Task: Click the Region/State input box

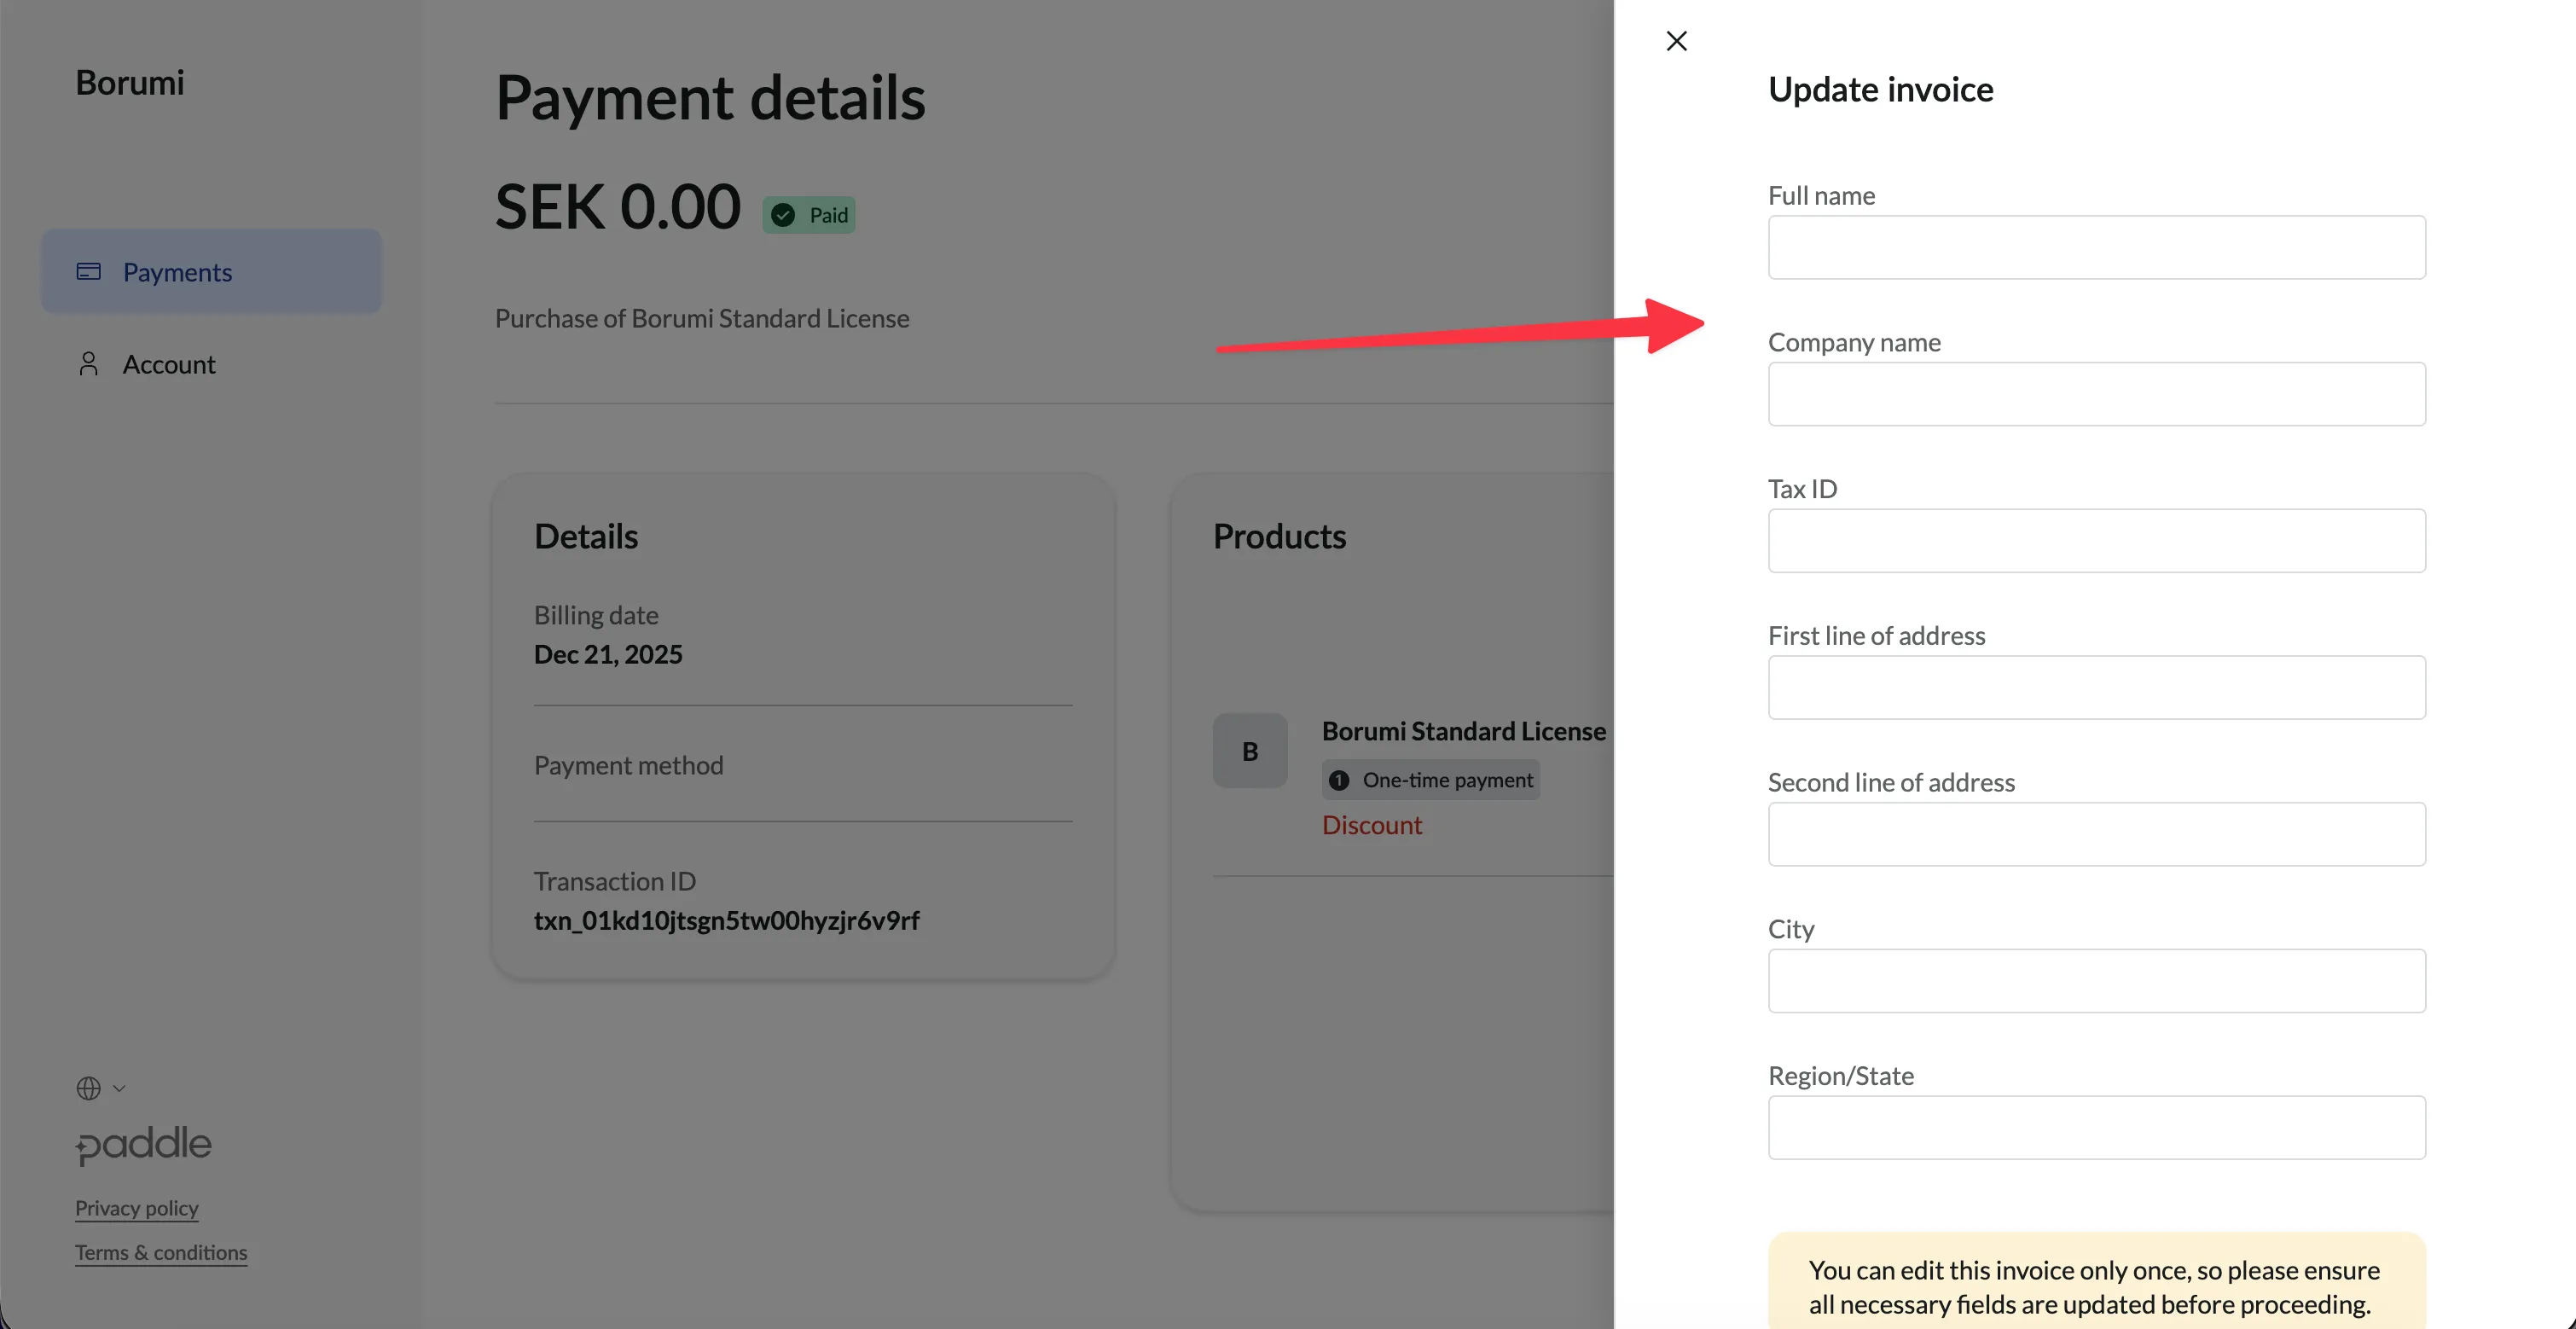Action: [x=2096, y=1128]
